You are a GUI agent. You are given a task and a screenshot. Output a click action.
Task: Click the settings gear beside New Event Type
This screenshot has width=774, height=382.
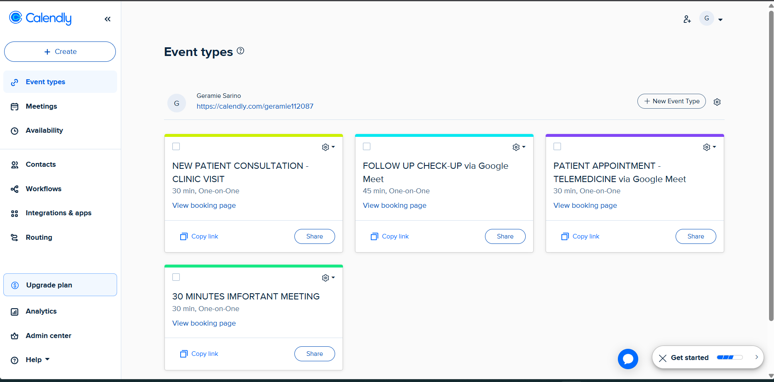pyautogui.click(x=717, y=102)
